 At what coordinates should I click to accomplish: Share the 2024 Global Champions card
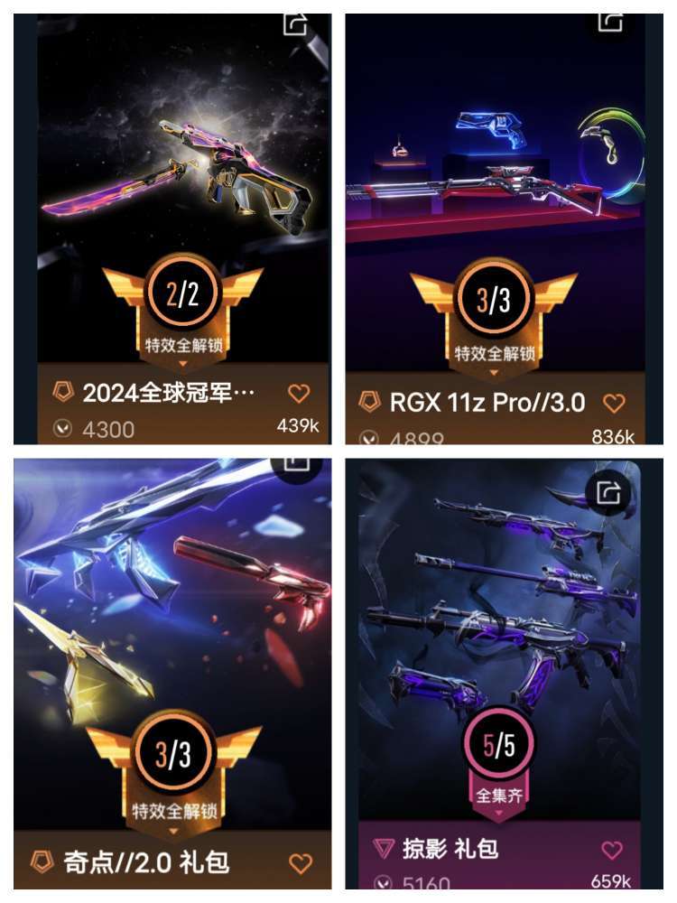click(x=295, y=23)
